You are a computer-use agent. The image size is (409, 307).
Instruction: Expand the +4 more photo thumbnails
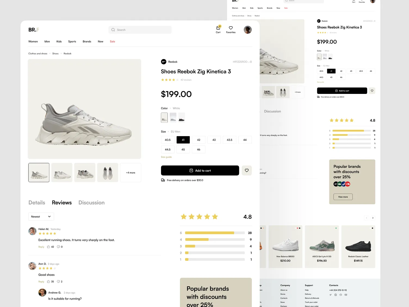point(130,172)
